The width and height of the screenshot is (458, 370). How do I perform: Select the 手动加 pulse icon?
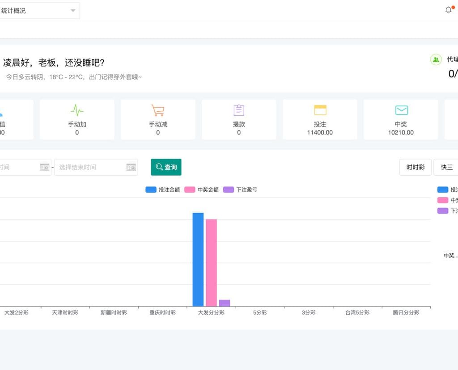pyautogui.click(x=77, y=110)
